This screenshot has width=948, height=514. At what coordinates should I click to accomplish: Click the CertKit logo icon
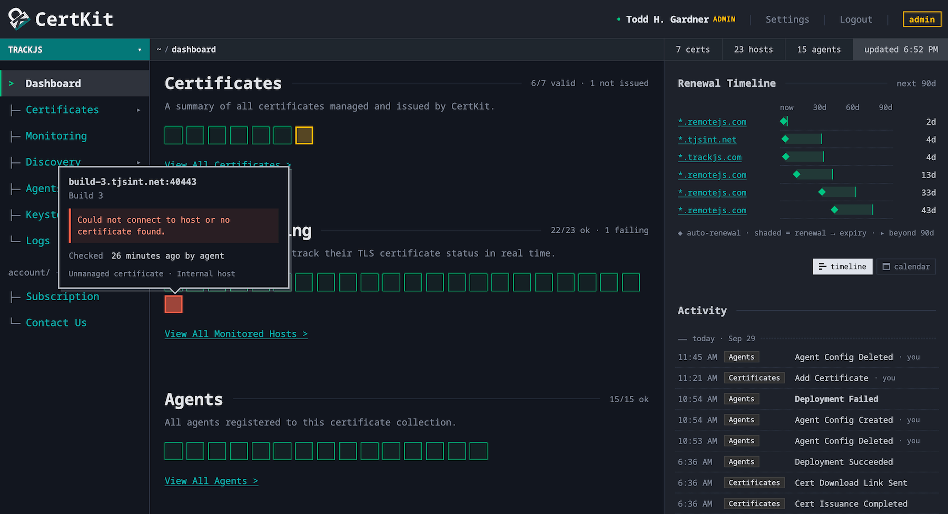[x=19, y=19]
